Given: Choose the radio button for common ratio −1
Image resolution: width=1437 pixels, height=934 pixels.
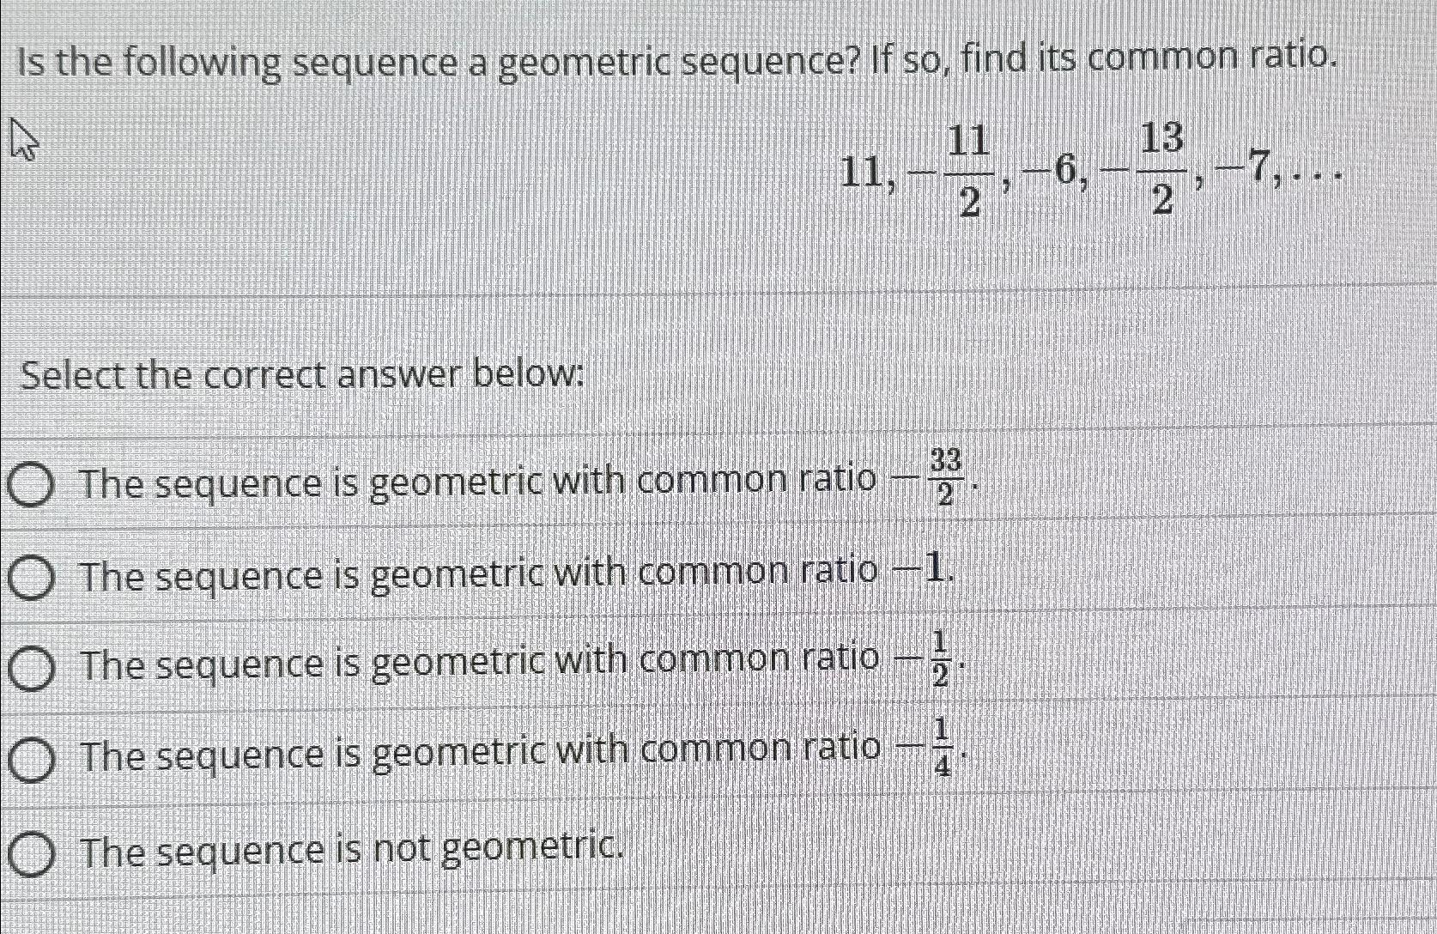Looking at the screenshot, I should pyautogui.click(x=33, y=577).
